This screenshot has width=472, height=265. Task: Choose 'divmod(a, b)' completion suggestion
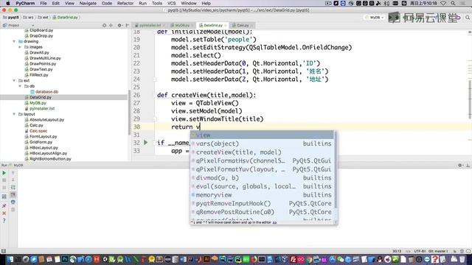(262, 178)
